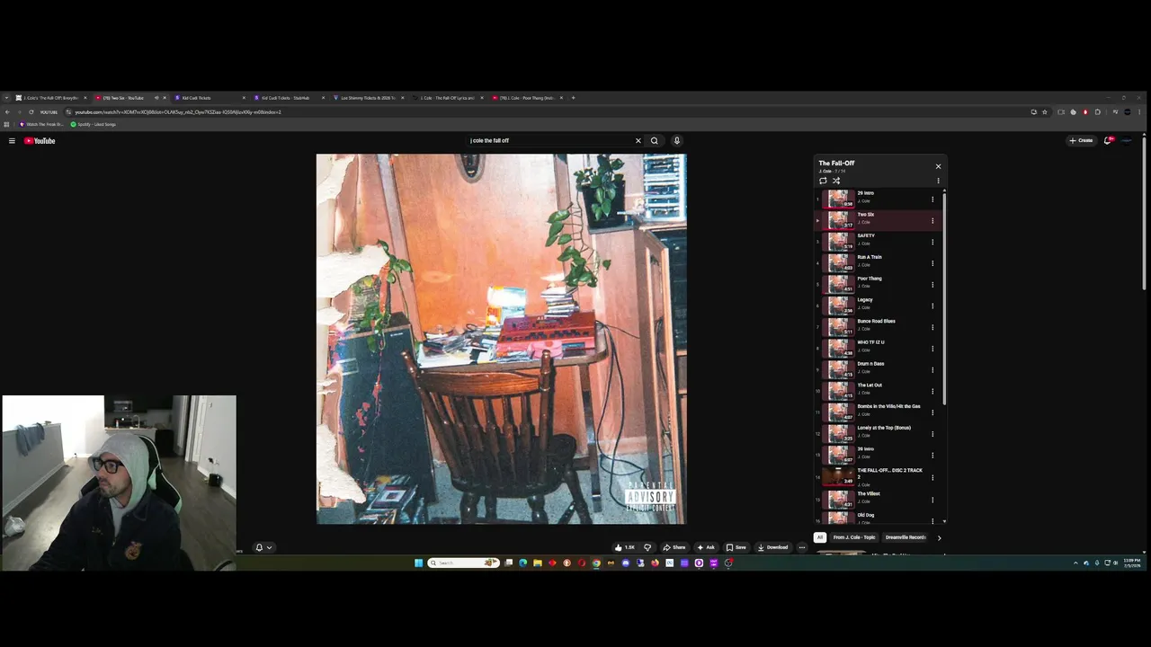Image resolution: width=1151 pixels, height=647 pixels.
Task: Click the Legacy track thumbnail
Action: coord(838,306)
